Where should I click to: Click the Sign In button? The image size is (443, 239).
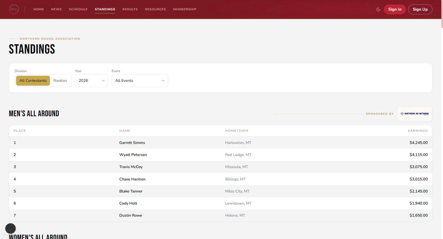[x=395, y=9]
